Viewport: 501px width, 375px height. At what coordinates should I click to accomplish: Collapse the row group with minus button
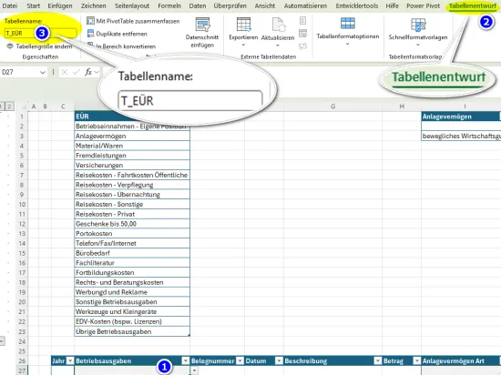2,340
